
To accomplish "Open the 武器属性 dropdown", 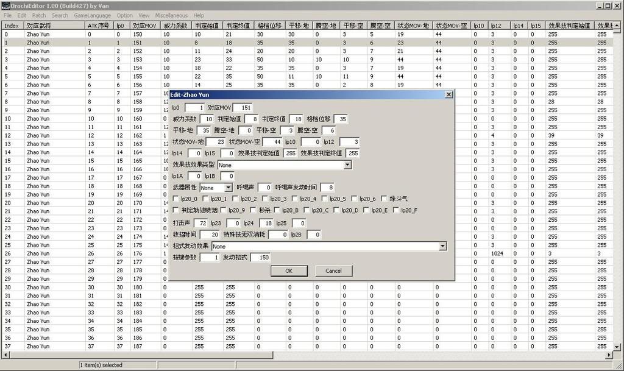I will pos(229,188).
